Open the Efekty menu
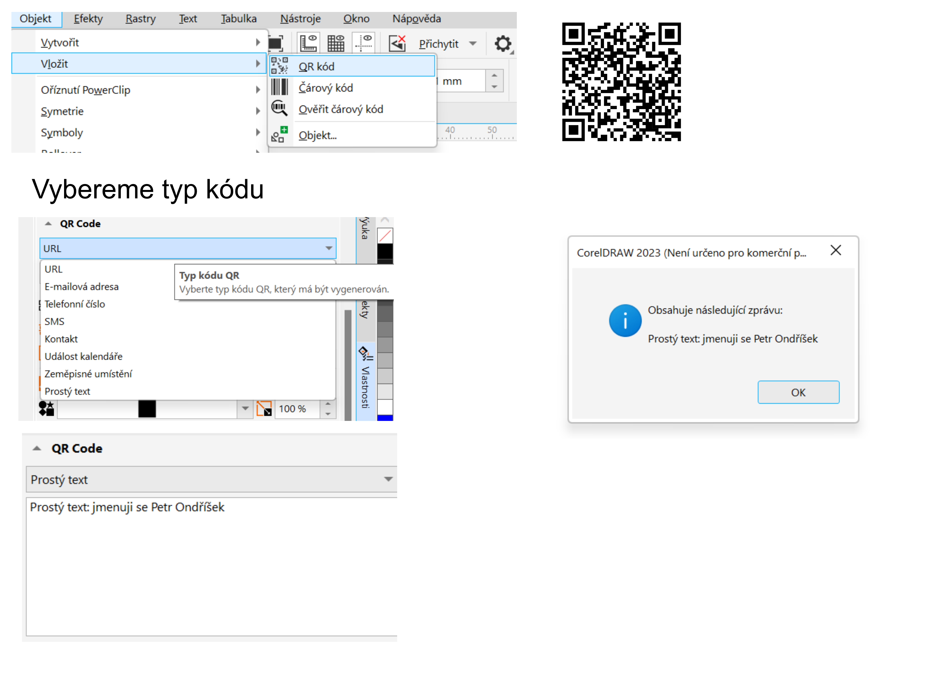Screen dimensions: 952x673 tap(88, 19)
